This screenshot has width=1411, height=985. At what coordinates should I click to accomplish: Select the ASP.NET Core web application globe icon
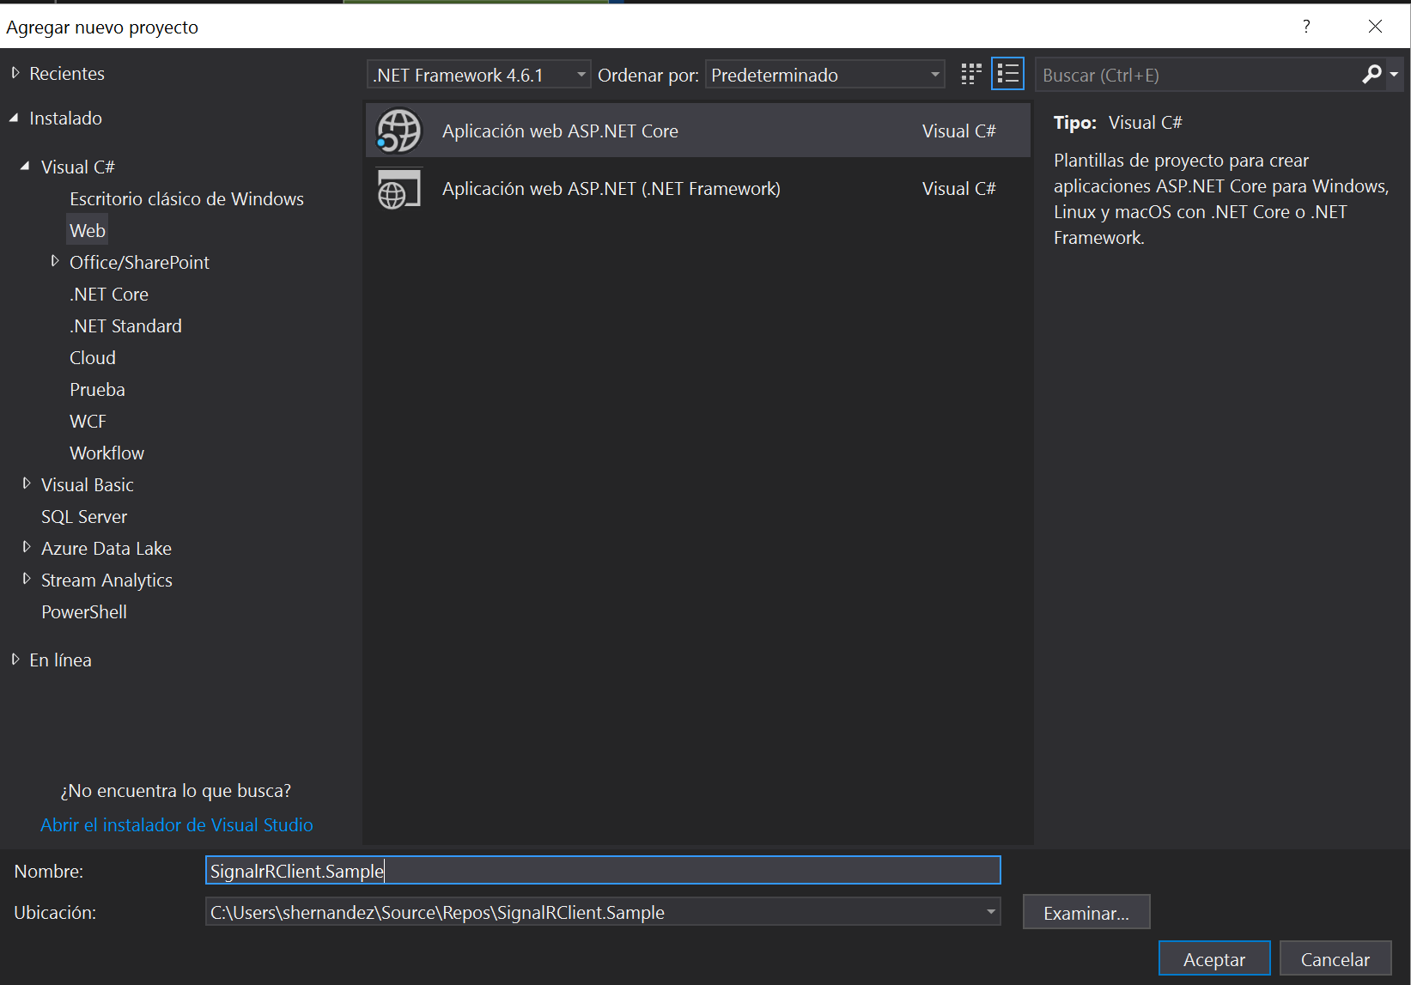pos(399,131)
